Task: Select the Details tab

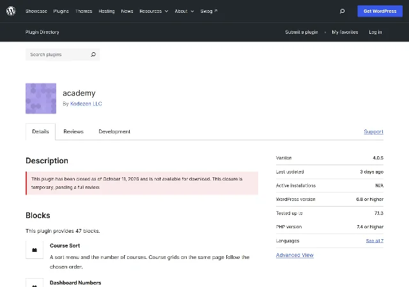Action: [x=40, y=131]
